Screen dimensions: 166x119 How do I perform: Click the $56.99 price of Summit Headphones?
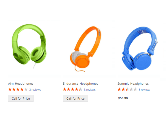click(123, 98)
